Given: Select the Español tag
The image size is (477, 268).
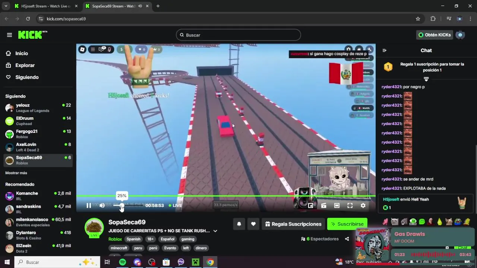Looking at the screenshot, I should [x=168, y=239].
